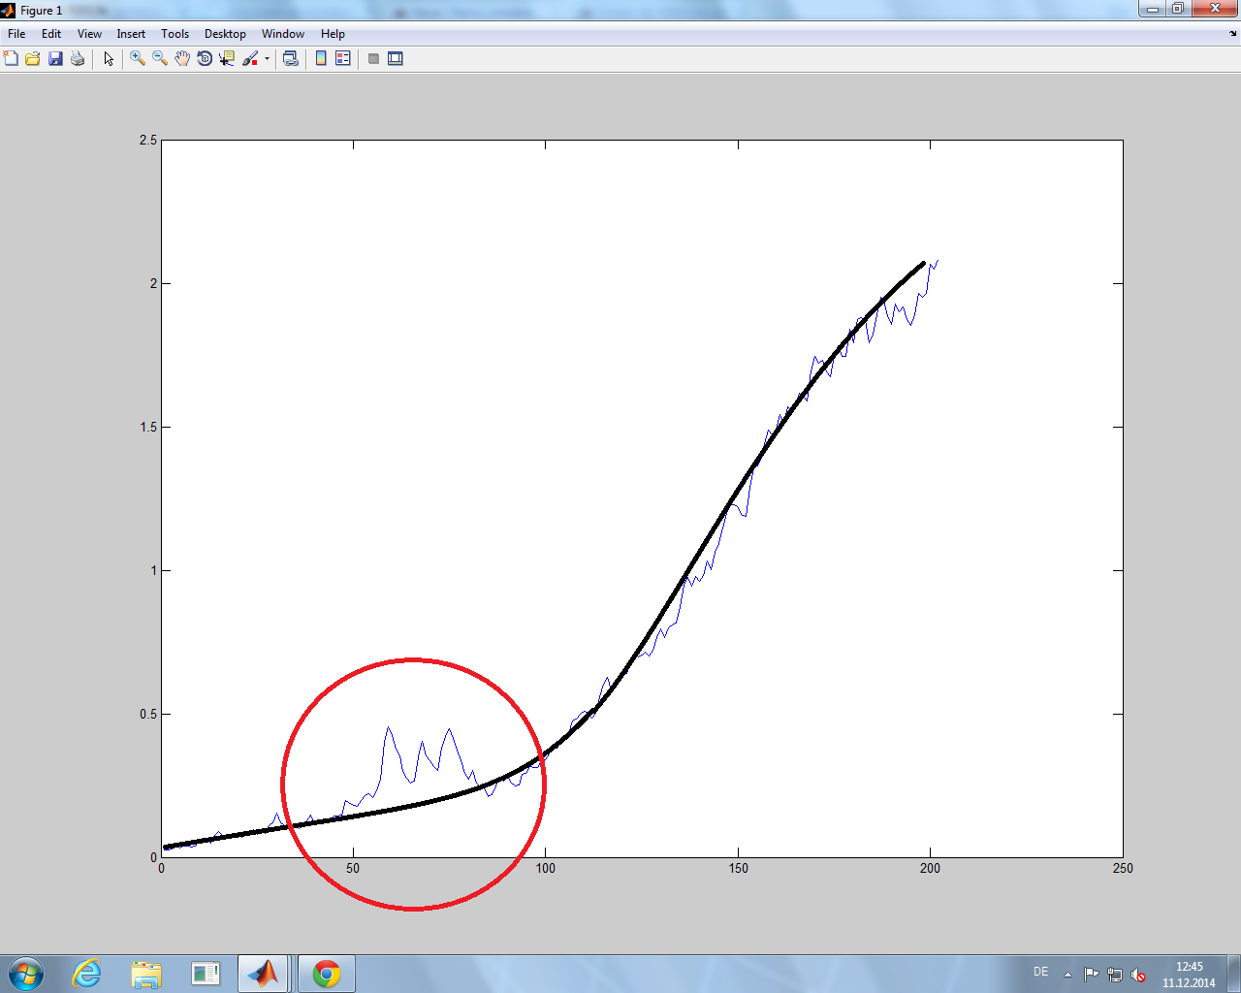1241x993 pixels.
Task: Select the Zoom In tool
Action: point(138,59)
